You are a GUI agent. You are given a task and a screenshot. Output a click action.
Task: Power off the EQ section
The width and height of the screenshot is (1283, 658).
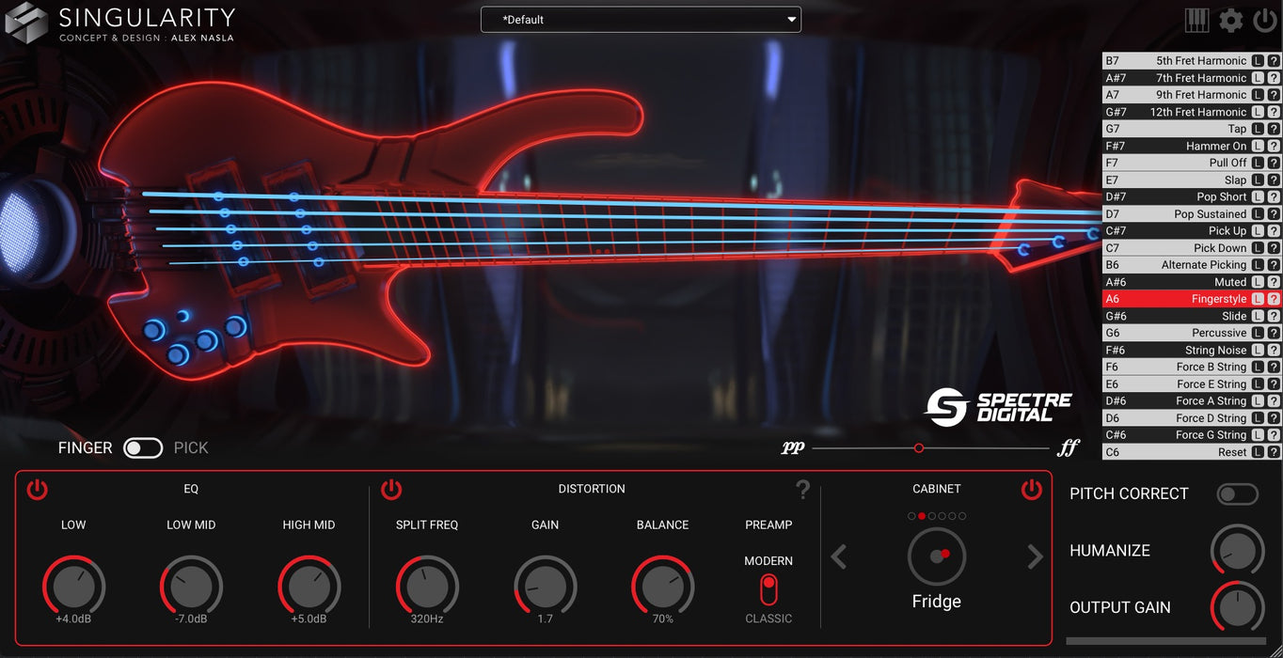[x=38, y=489]
